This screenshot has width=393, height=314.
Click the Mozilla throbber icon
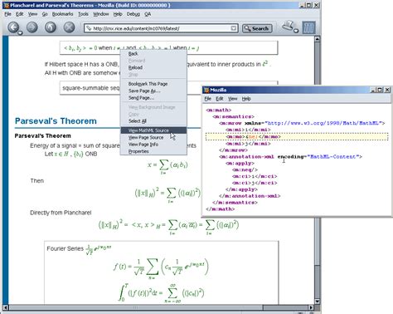308,27
